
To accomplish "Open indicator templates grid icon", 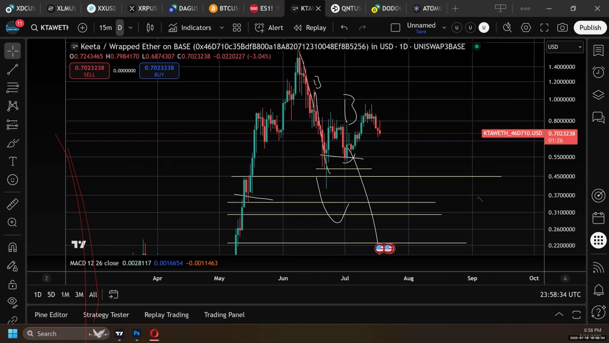I will [x=237, y=28].
